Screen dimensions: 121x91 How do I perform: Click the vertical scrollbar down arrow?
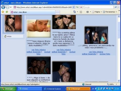119,81
